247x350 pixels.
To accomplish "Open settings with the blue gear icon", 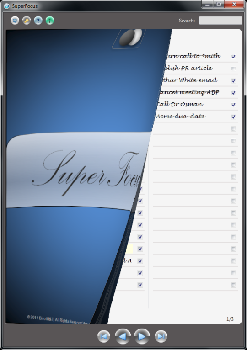I will pos(15,21).
